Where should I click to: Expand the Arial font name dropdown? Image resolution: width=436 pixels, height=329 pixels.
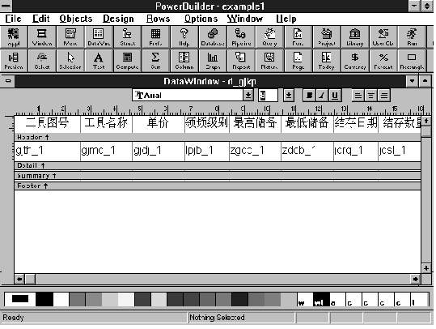pyautogui.click(x=248, y=96)
